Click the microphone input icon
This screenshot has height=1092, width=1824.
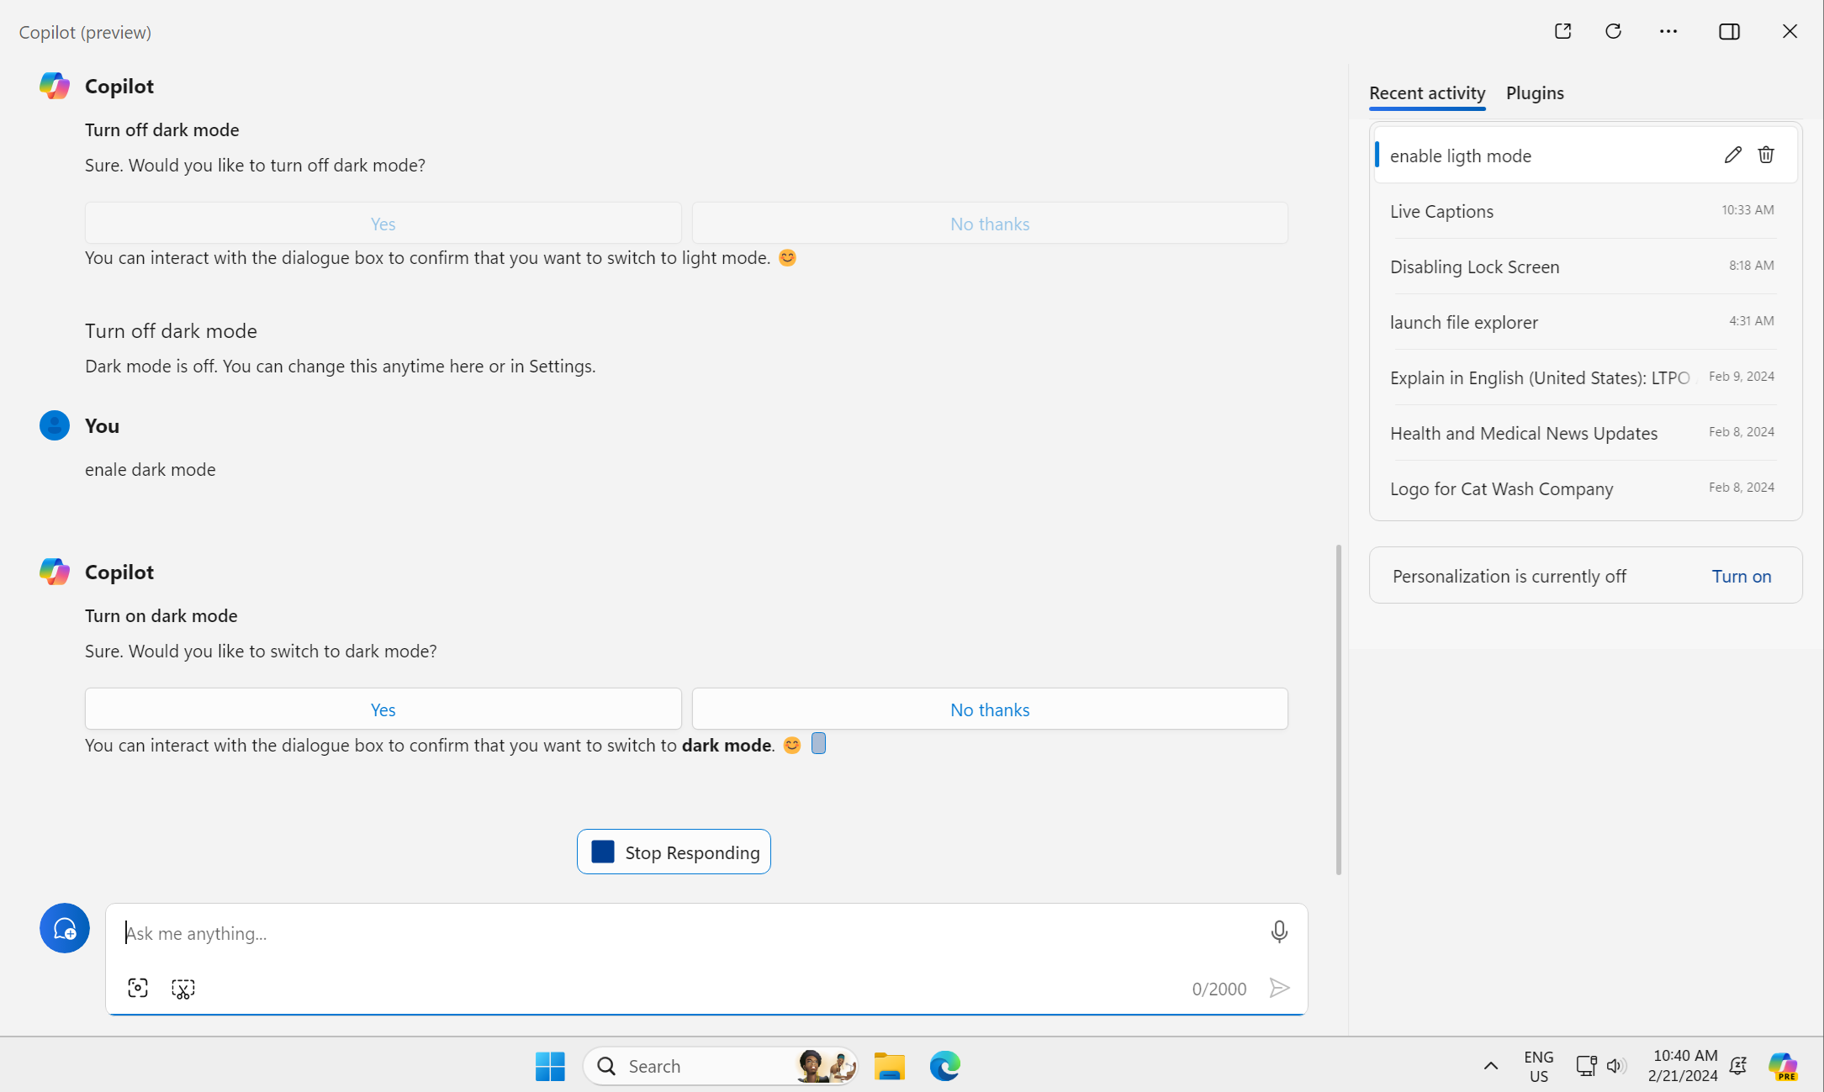pyautogui.click(x=1279, y=931)
